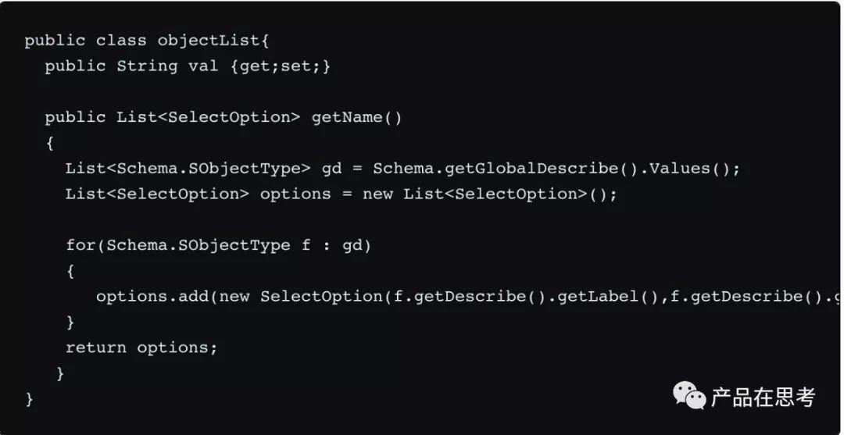Image resolution: width=844 pixels, height=435 pixels.
Task: Click the getGlobalDescribe() method call
Action: pos(538,169)
